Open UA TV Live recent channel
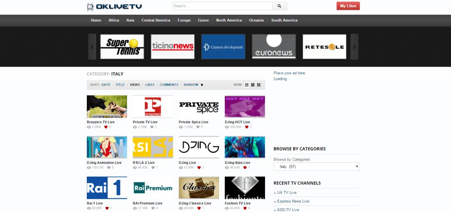The width and height of the screenshot is (451, 212). 287,192
